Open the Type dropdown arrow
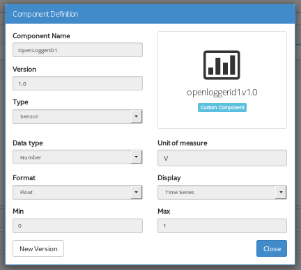 point(137,116)
